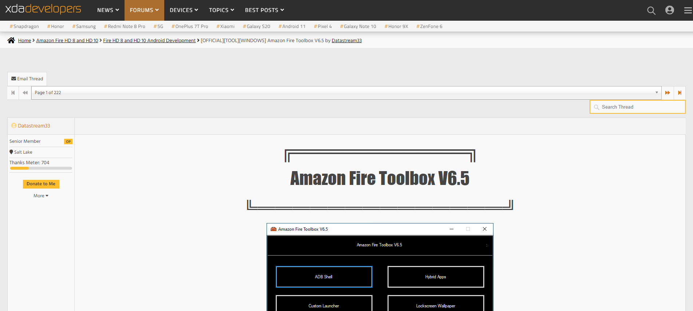Open the #Pixel 4 tag
This screenshot has height=311, width=693.
click(x=323, y=27)
